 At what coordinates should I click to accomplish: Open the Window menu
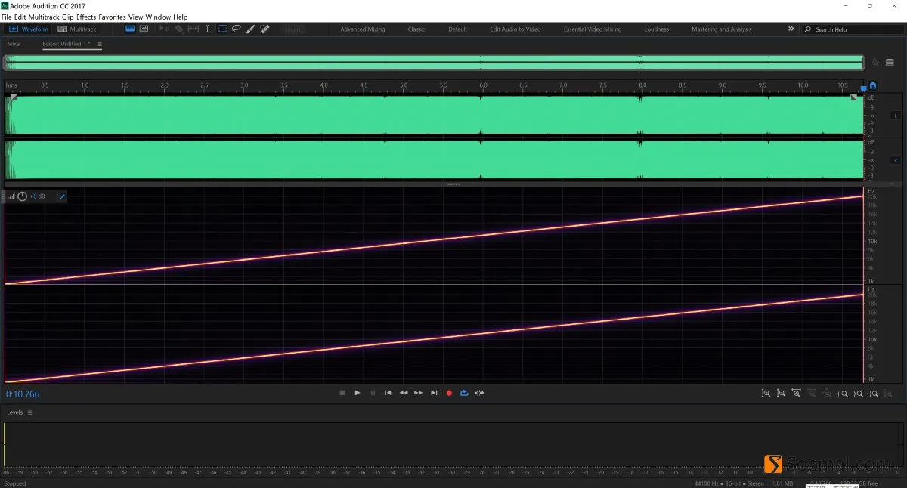[x=159, y=17]
